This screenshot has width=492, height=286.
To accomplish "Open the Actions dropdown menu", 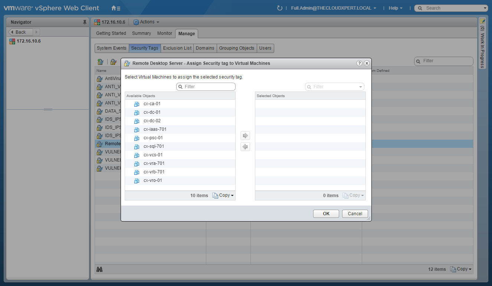I will tap(147, 22).
